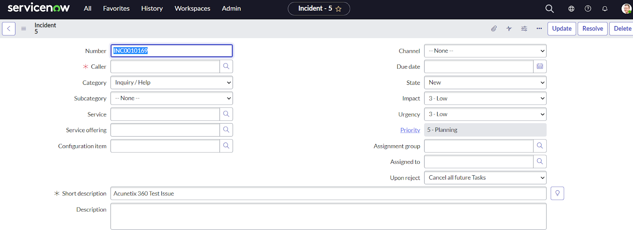Focus the Configuration item input field
Image resolution: width=633 pixels, height=236 pixels.
click(x=165, y=146)
